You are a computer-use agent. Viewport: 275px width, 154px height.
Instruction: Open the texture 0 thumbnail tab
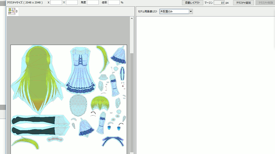tap(13, 11)
